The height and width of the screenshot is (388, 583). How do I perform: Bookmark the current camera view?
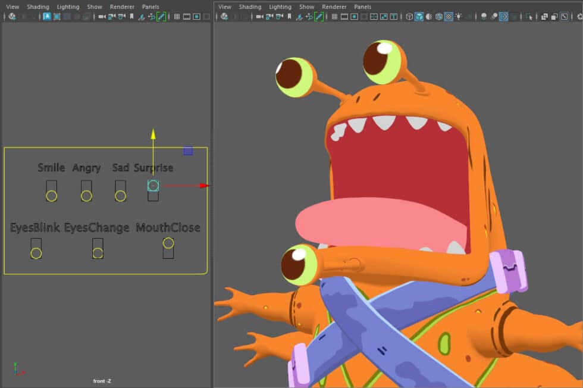[x=290, y=17]
